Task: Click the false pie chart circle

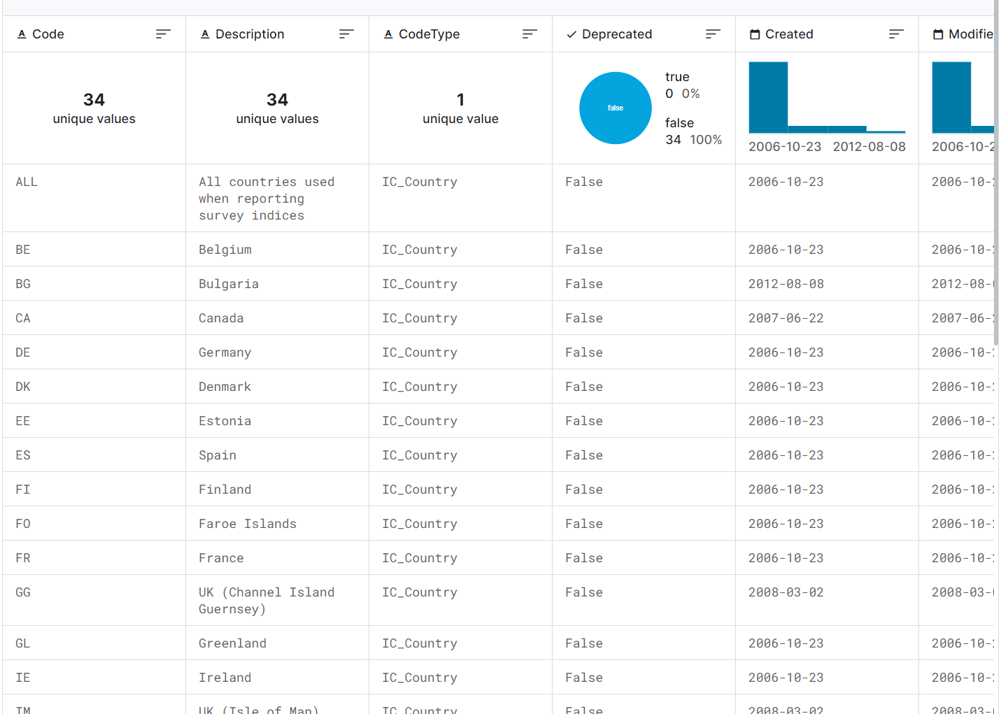Action: tap(616, 108)
